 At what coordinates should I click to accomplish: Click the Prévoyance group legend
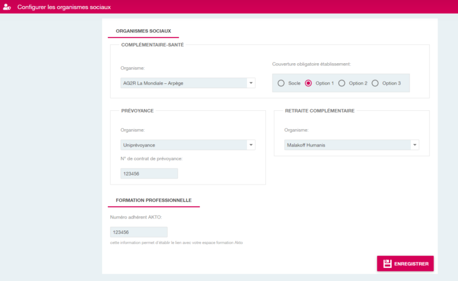(x=137, y=111)
